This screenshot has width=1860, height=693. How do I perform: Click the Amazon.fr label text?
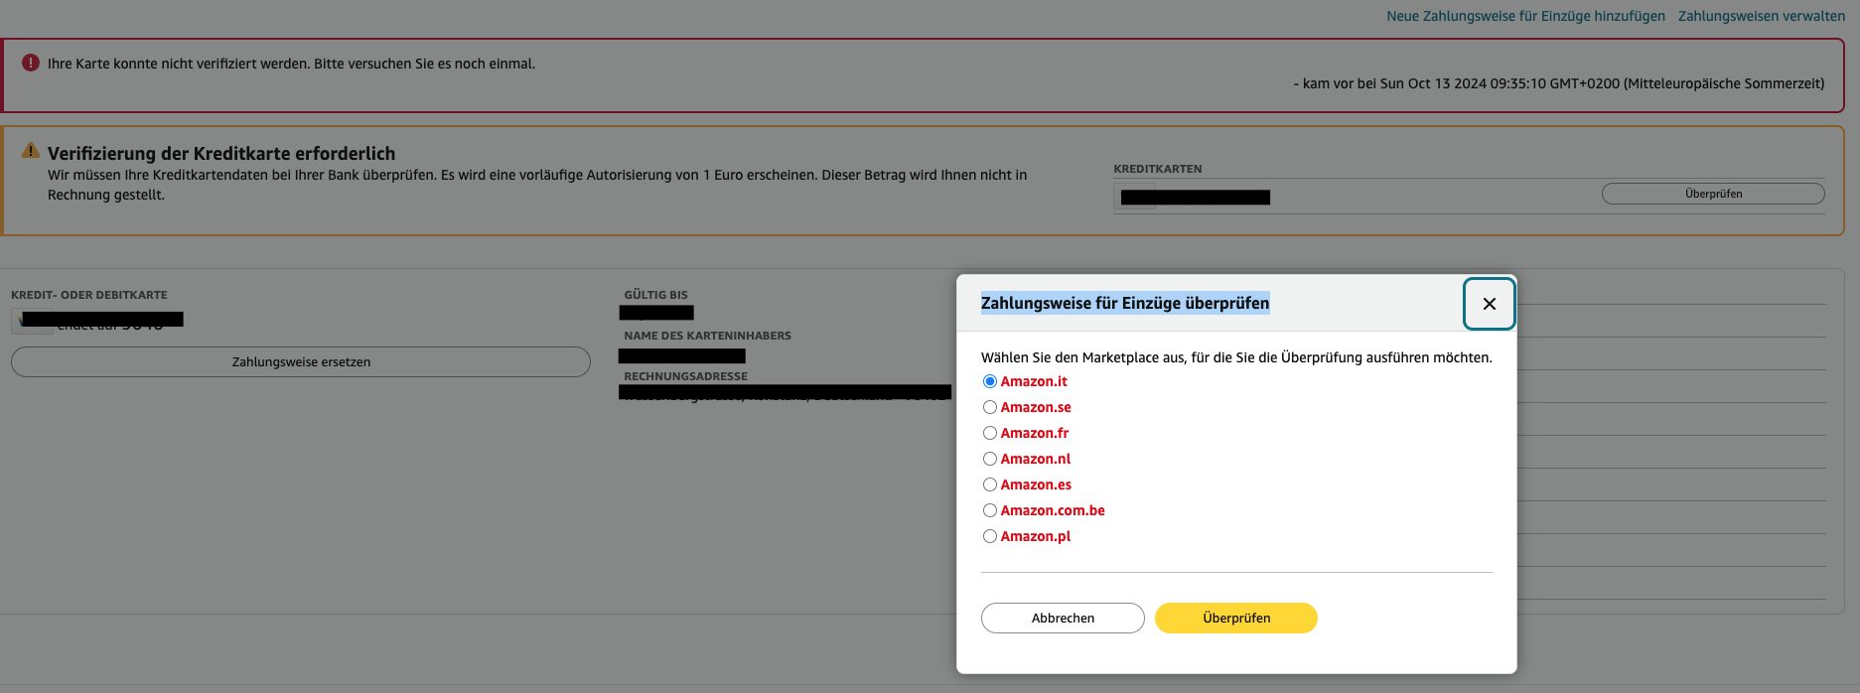click(1035, 433)
